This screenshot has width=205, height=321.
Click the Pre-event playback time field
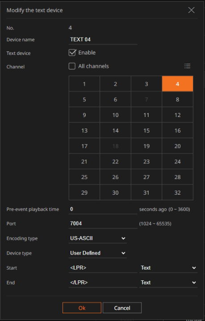point(103,209)
